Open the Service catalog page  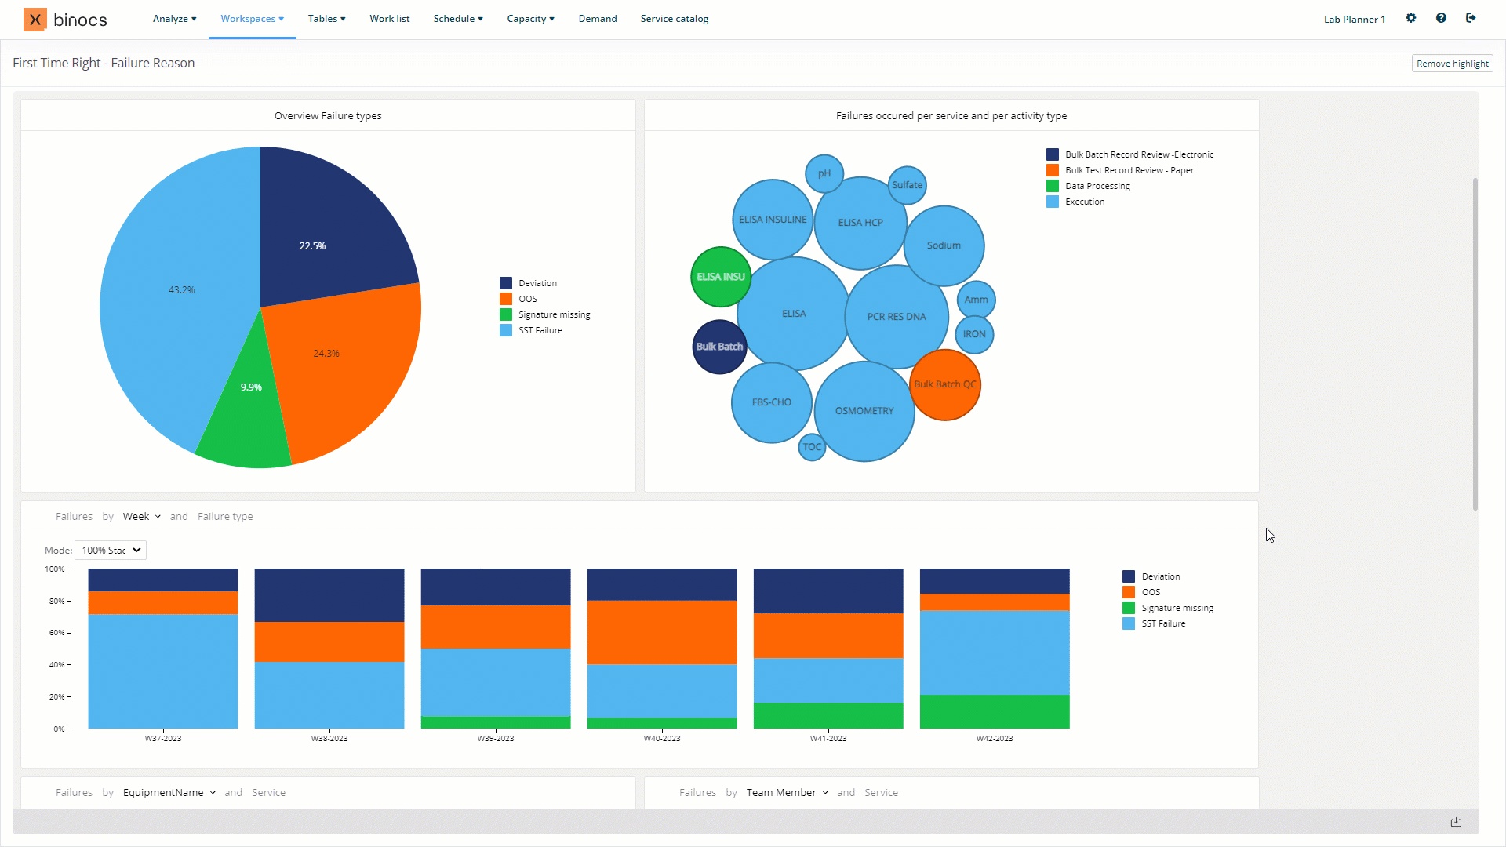[x=675, y=19]
